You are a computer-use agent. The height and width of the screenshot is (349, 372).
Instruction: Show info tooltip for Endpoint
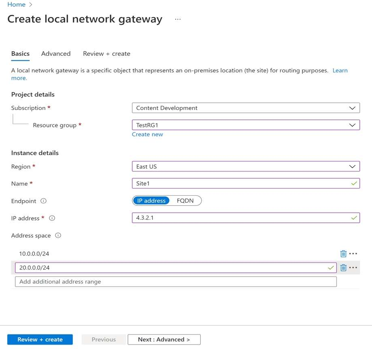pyautogui.click(x=44, y=201)
